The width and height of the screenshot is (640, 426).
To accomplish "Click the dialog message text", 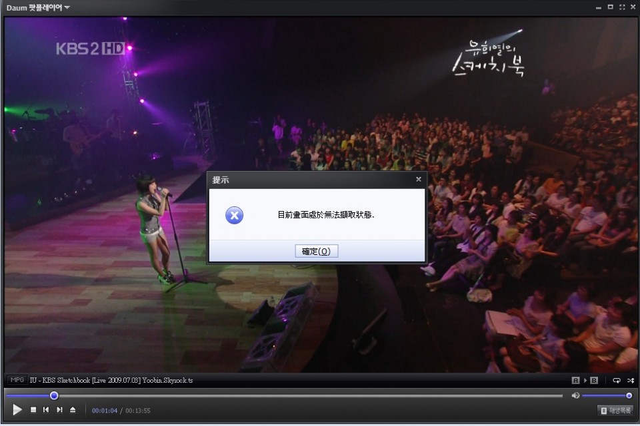I will click(x=326, y=215).
